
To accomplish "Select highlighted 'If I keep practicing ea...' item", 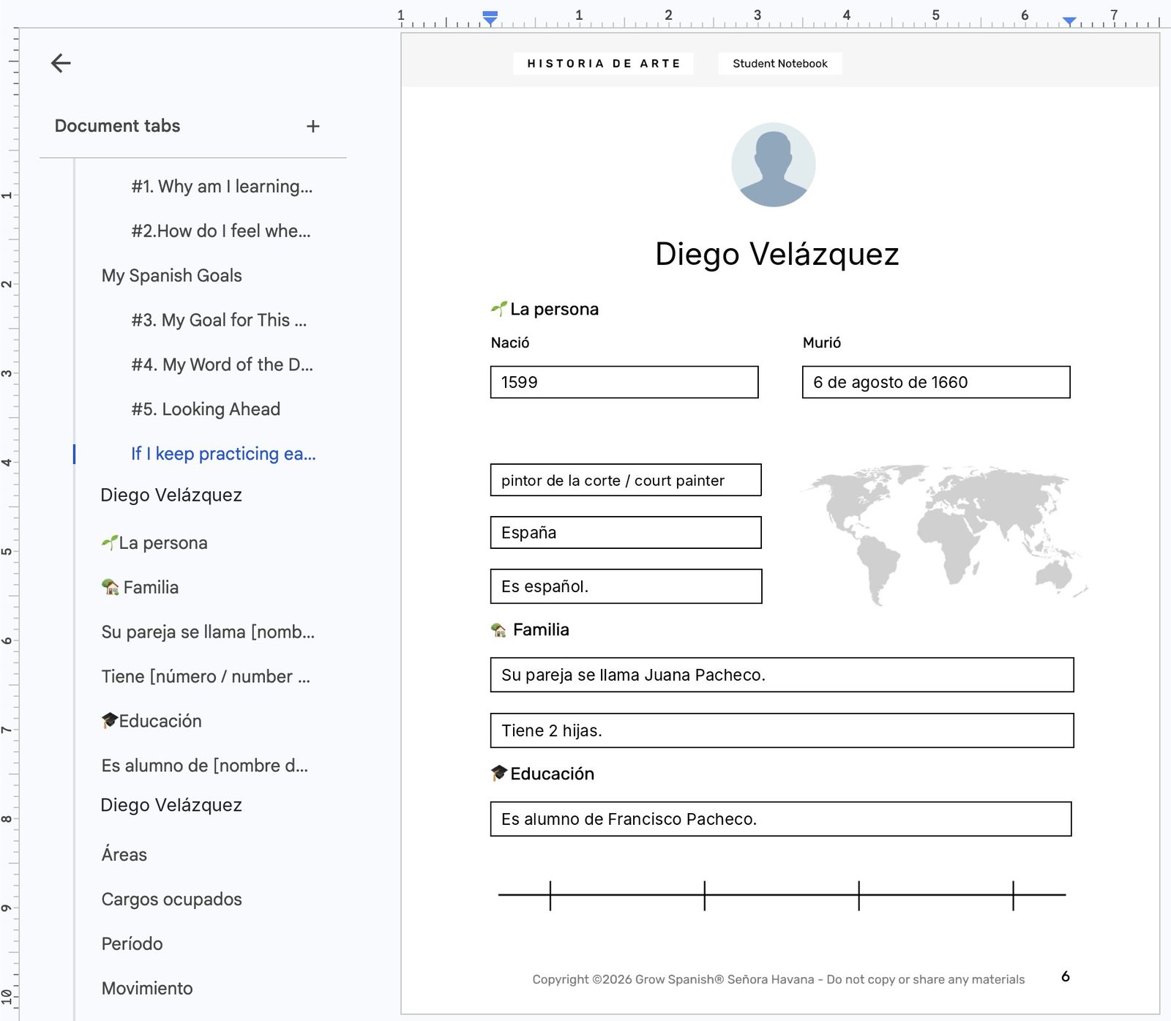I will (x=223, y=454).
